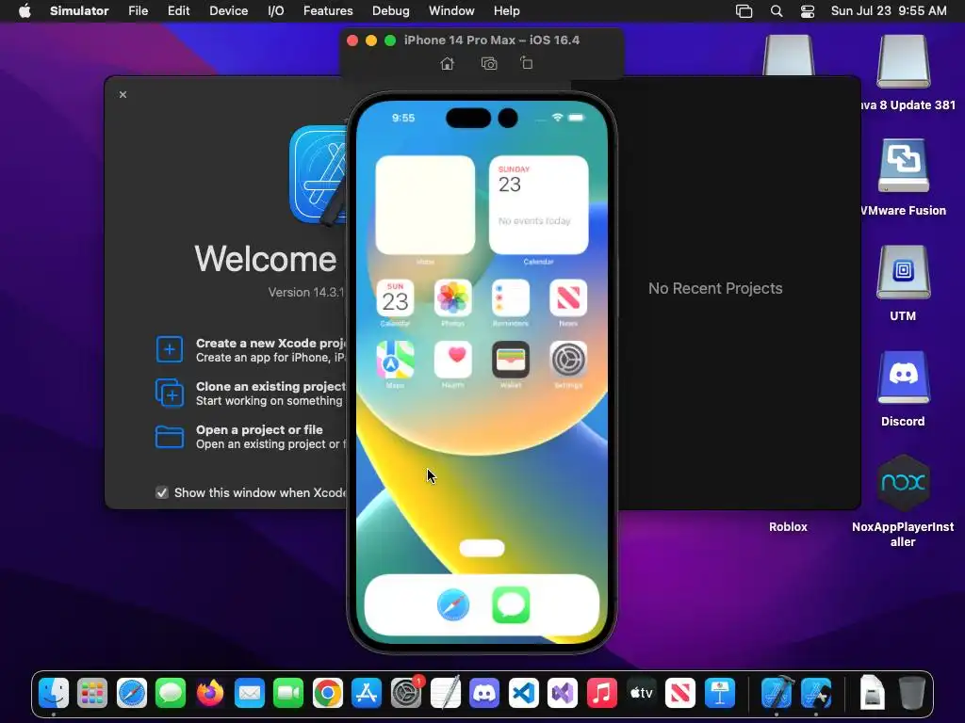Open Finder from the Dock
Image resolution: width=965 pixels, height=723 pixels.
click(54, 694)
